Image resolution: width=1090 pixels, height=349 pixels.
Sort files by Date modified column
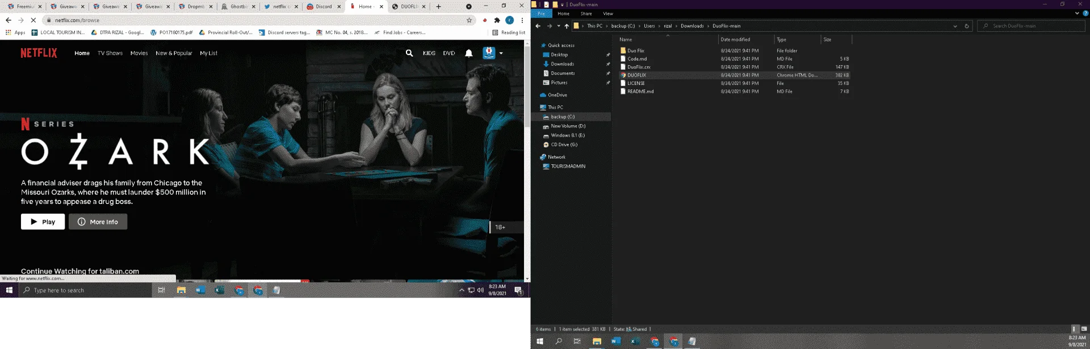point(745,40)
